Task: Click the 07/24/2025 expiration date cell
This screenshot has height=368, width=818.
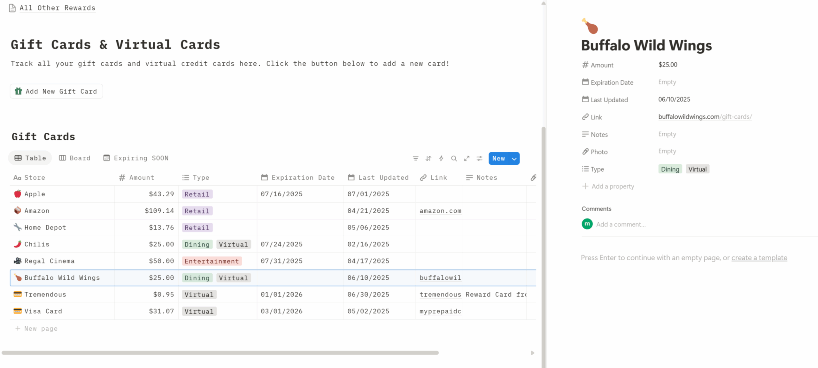Action: tap(300, 244)
